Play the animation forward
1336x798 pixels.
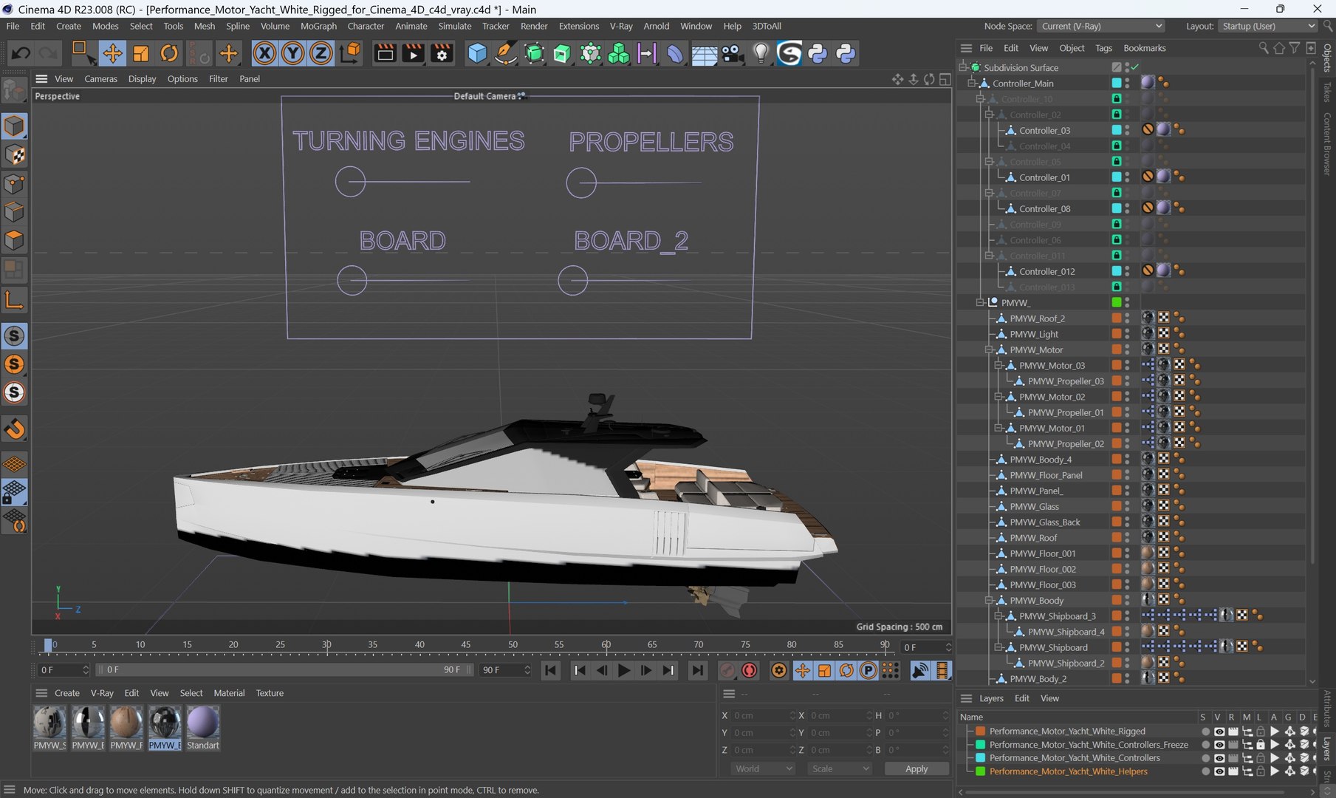coord(624,670)
